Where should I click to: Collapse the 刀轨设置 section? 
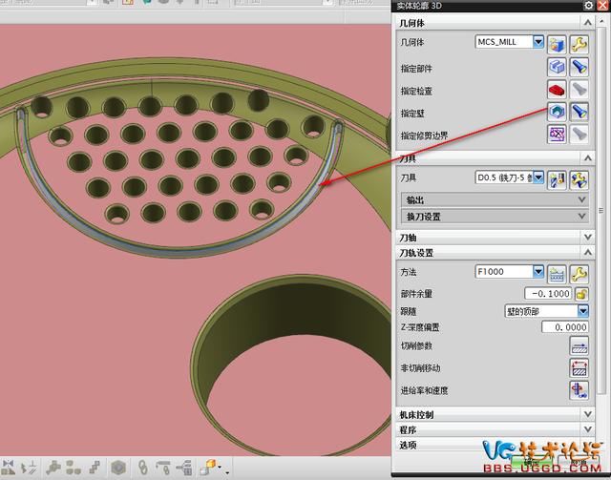(x=588, y=253)
